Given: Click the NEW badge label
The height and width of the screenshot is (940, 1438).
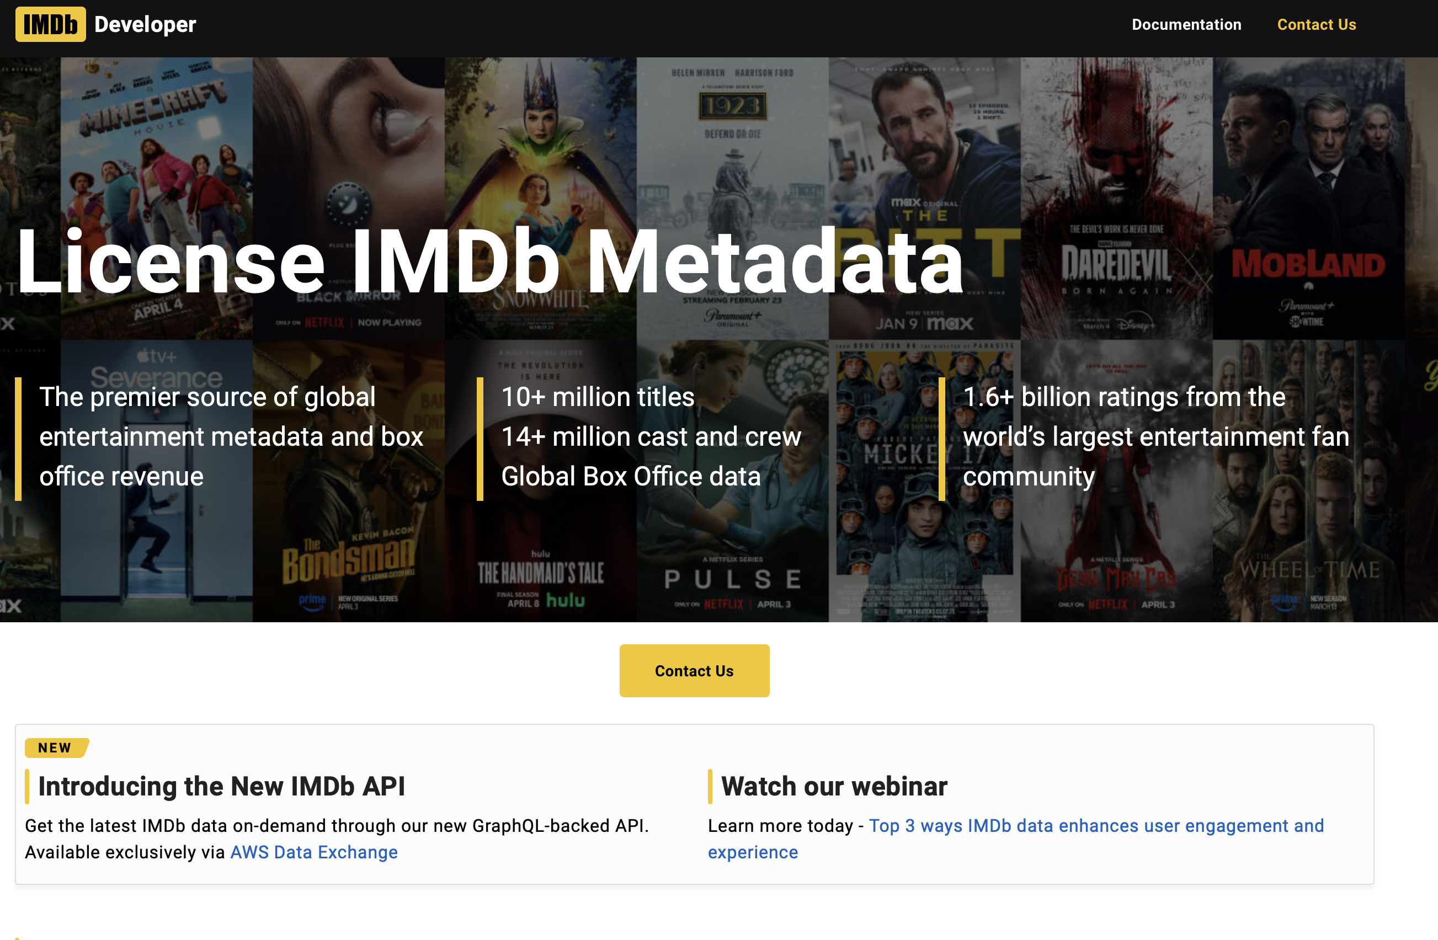Looking at the screenshot, I should [x=55, y=747].
